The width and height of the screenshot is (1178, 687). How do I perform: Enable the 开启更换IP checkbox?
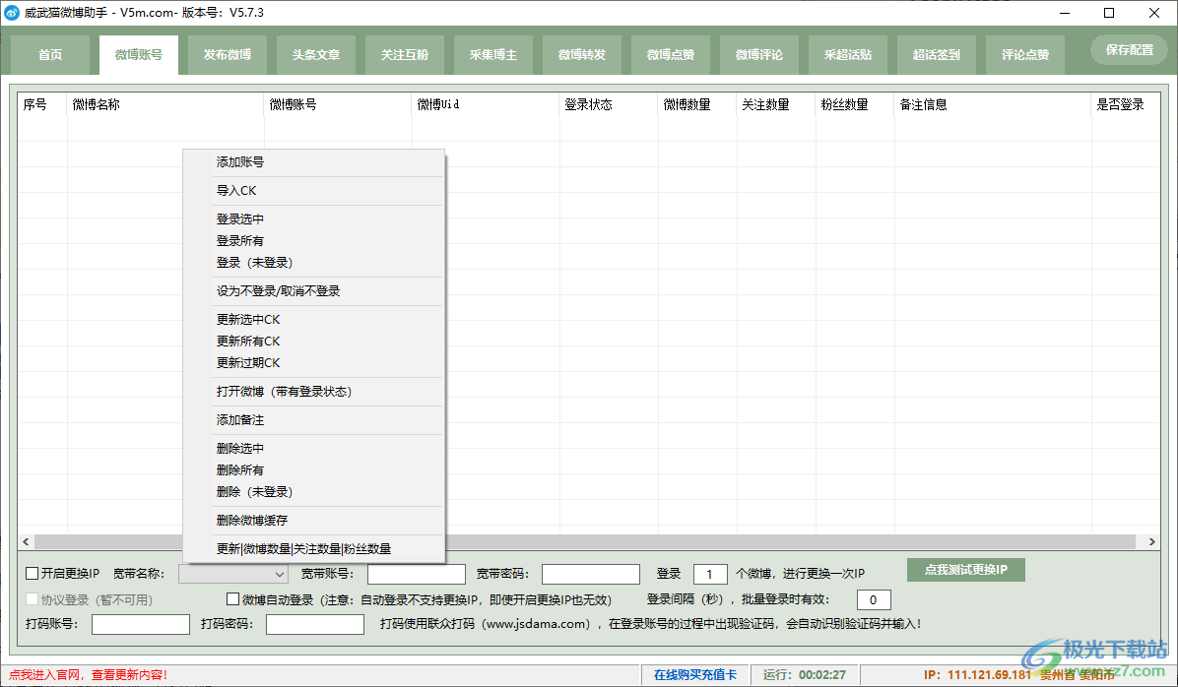[x=33, y=574]
